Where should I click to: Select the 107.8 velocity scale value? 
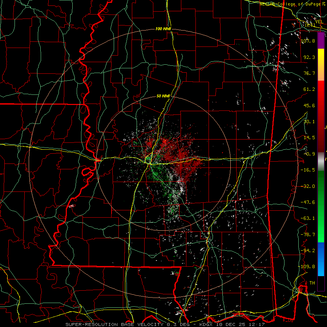click(x=308, y=41)
